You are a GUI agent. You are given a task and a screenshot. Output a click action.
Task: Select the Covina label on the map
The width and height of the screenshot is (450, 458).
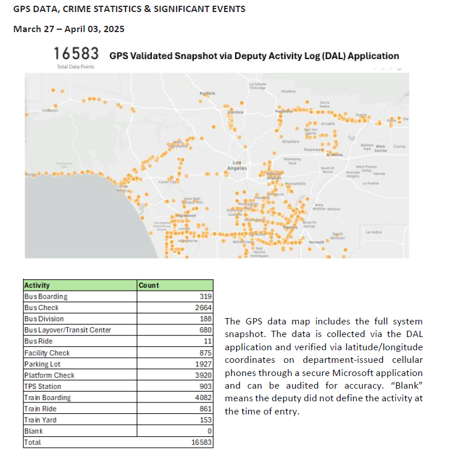click(x=400, y=147)
